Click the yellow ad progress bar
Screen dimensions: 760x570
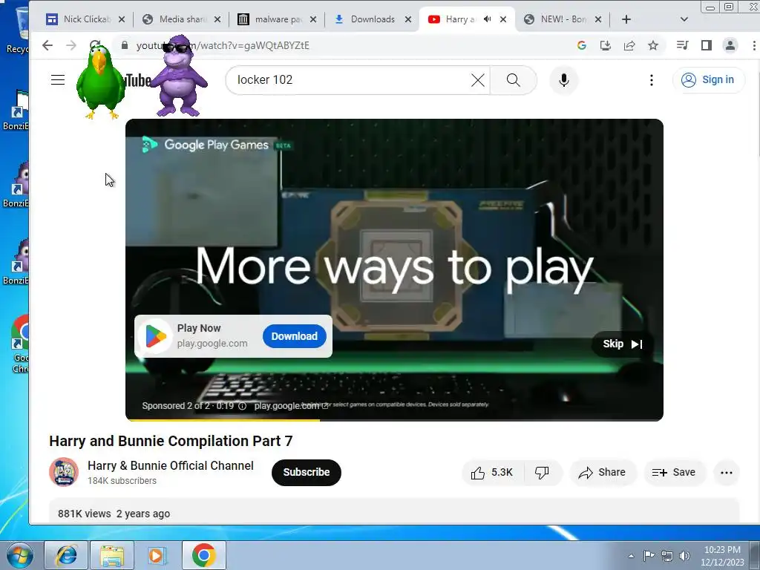coord(223,420)
